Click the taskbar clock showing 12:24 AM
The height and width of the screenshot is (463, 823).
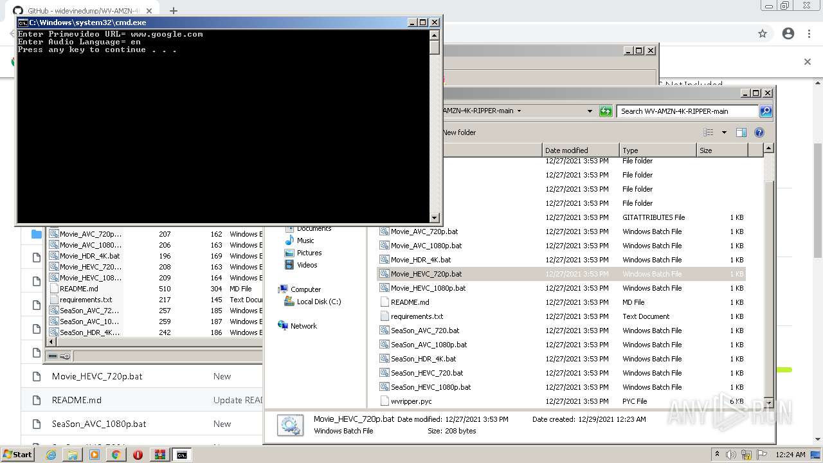[790, 455]
